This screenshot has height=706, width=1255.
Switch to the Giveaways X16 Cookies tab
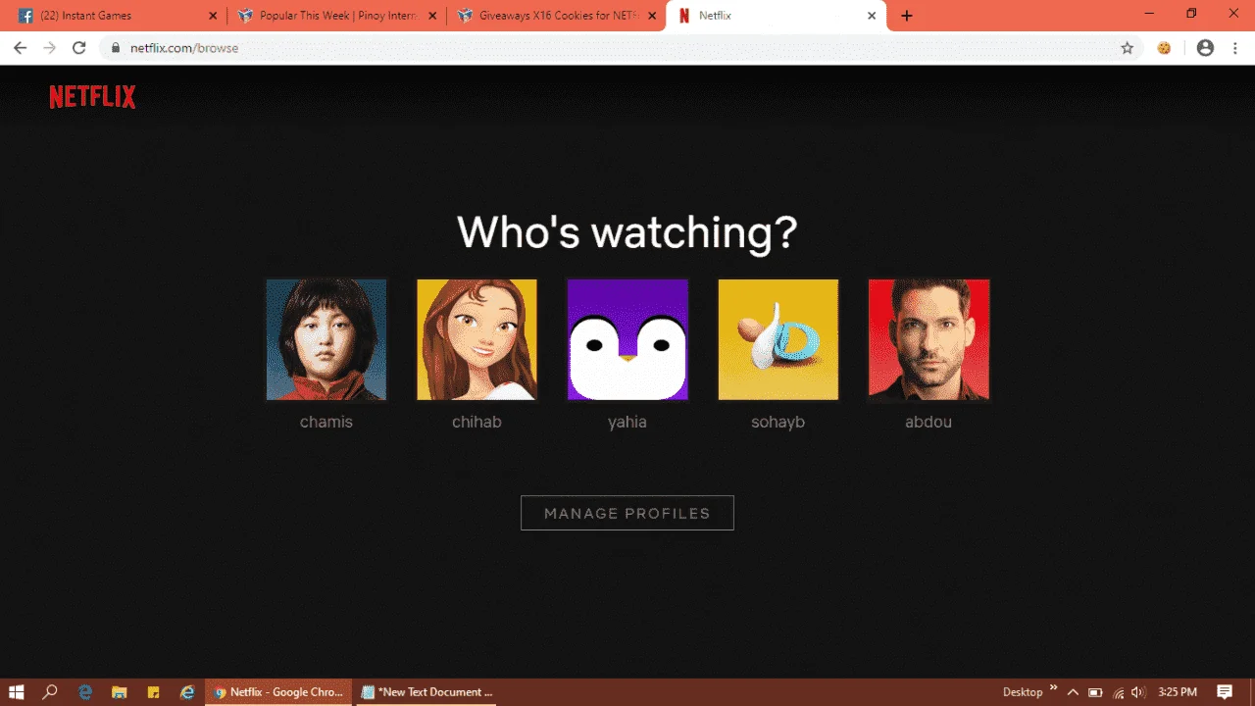coord(556,16)
